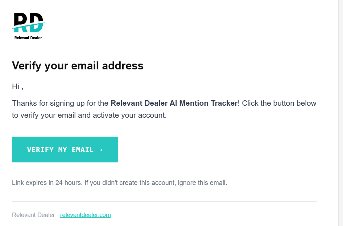Click the horizontal divider above the footer

[165, 201]
